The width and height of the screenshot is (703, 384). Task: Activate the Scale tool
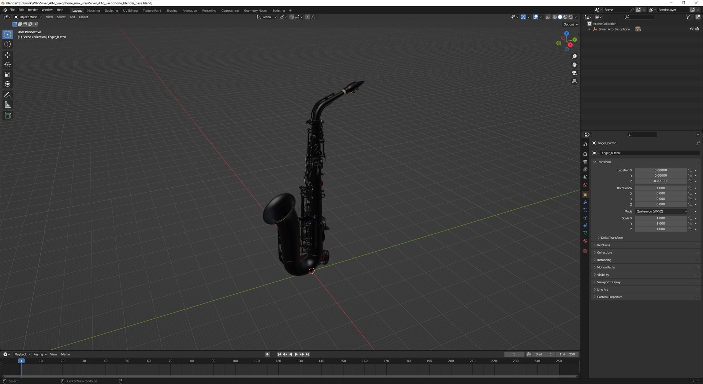pyautogui.click(x=8, y=74)
